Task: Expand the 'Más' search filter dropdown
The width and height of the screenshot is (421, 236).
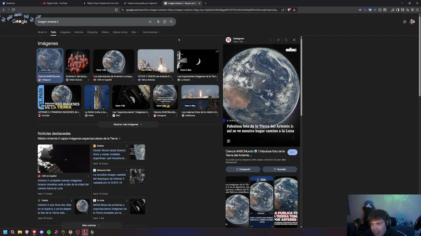Action: pos(135,32)
